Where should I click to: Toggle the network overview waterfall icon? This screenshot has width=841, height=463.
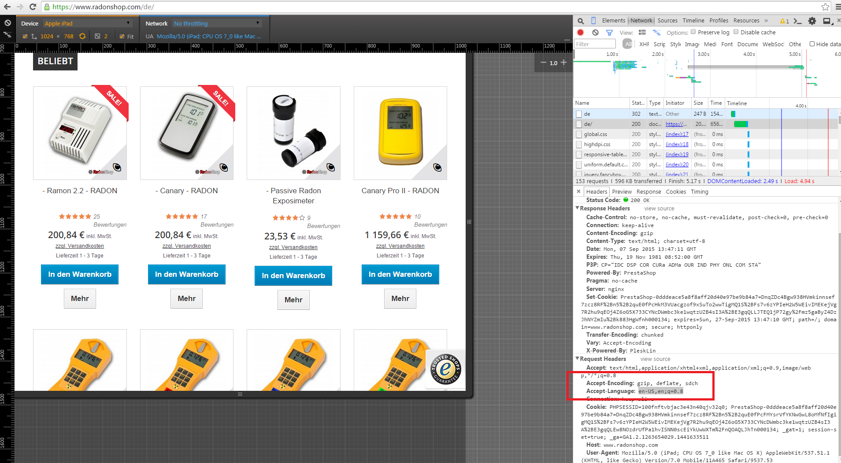pos(656,33)
